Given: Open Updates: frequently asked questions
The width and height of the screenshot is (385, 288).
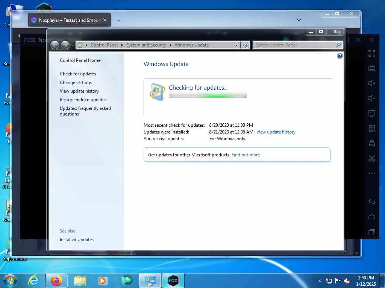Looking at the screenshot, I should pyautogui.click(x=85, y=111).
